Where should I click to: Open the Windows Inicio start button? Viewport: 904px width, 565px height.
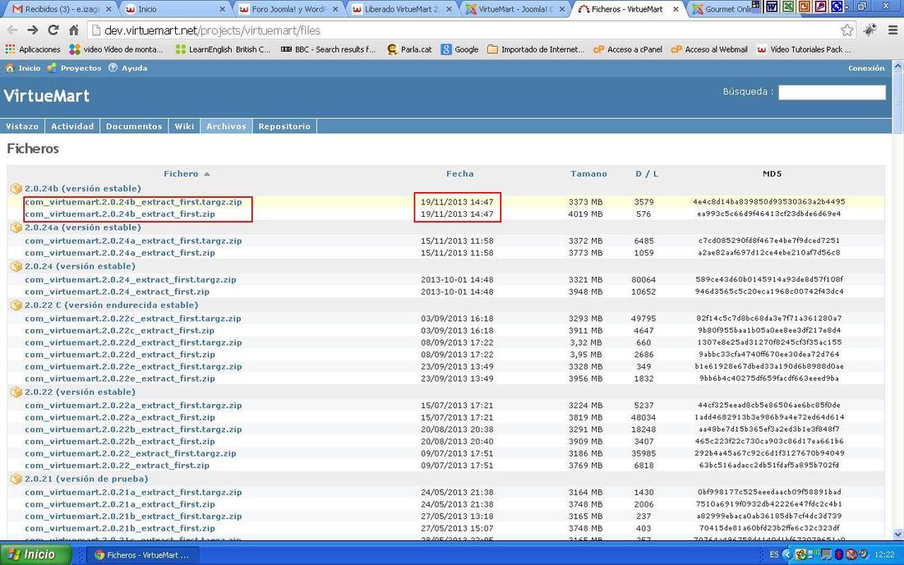click(35, 554)
